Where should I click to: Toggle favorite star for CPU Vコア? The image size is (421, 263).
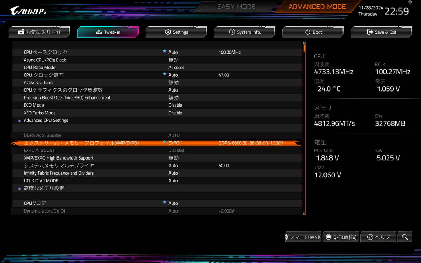pos(165,203)
